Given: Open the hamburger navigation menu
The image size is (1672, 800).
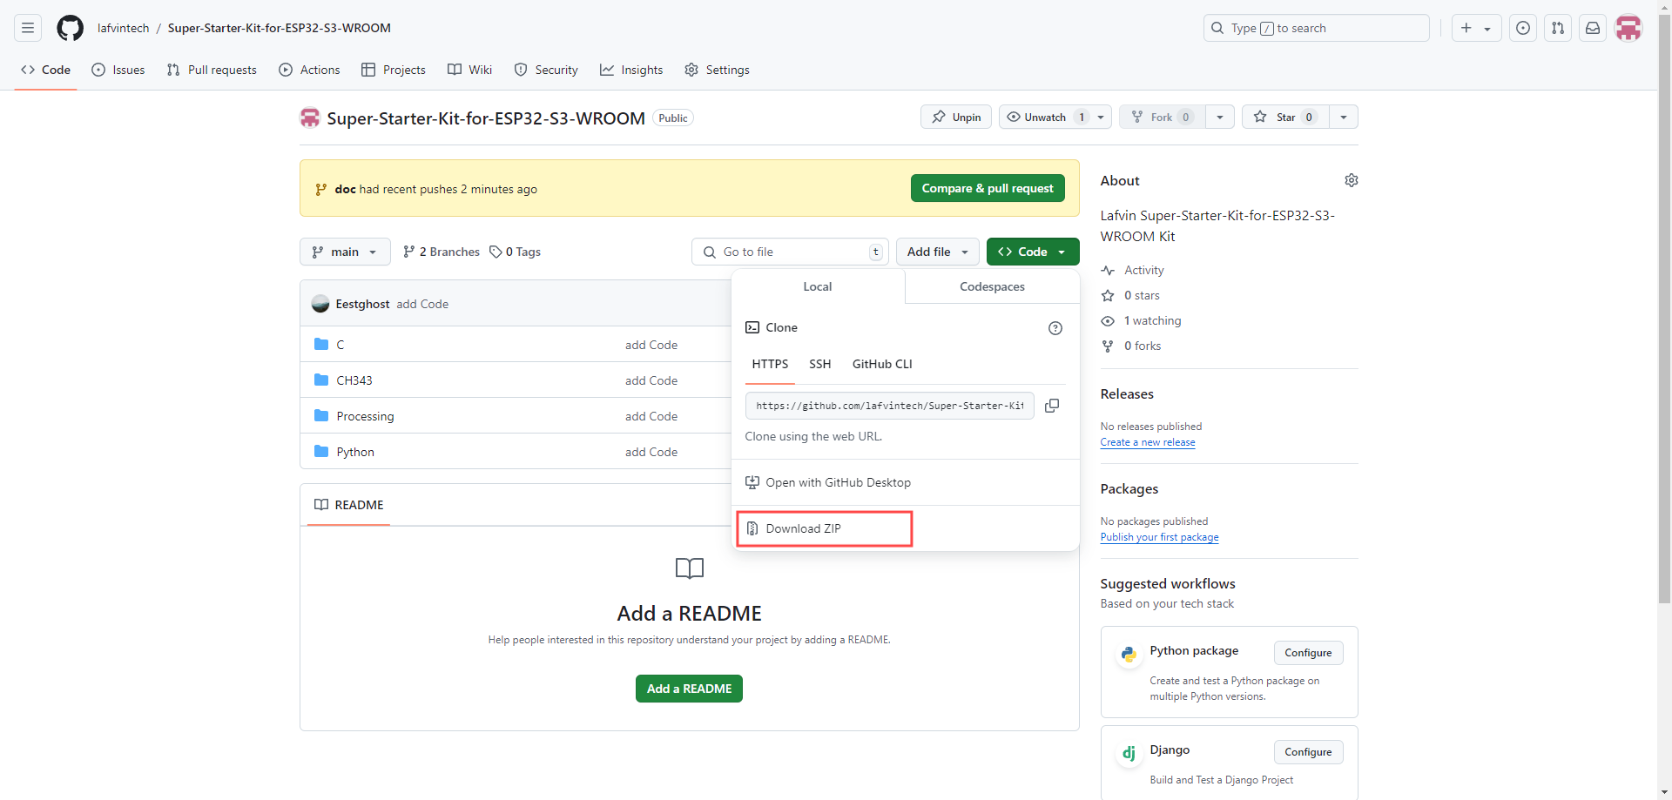Looking at the screenshot, I should [28, 28].
